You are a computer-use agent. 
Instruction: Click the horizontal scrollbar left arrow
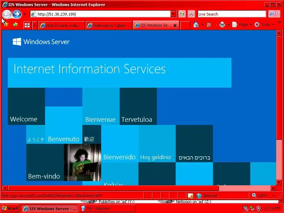[5, 188]
